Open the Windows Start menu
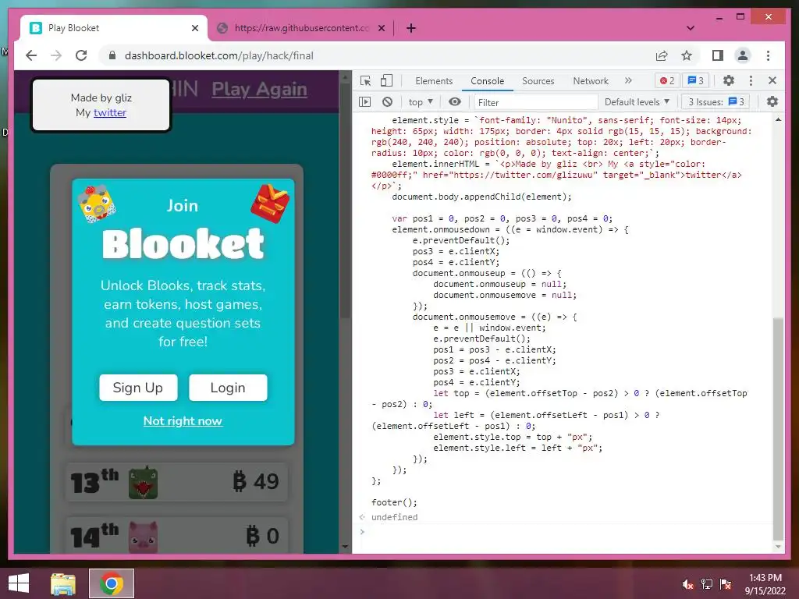Screen dimensions: 799x599 (19, 583)
